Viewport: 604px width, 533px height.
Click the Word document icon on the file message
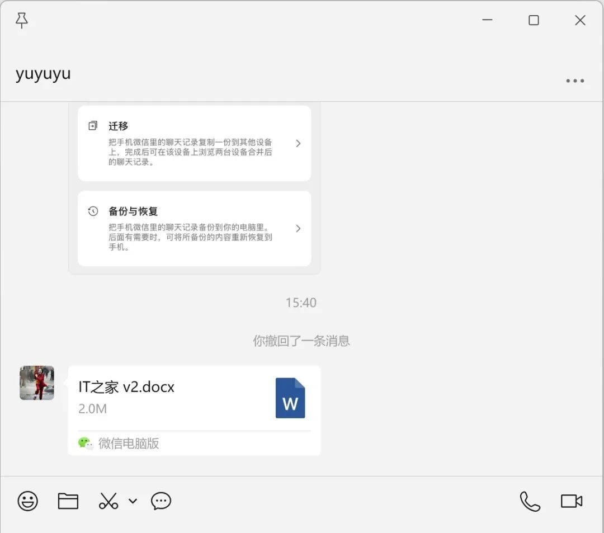[x=290, y=398]
